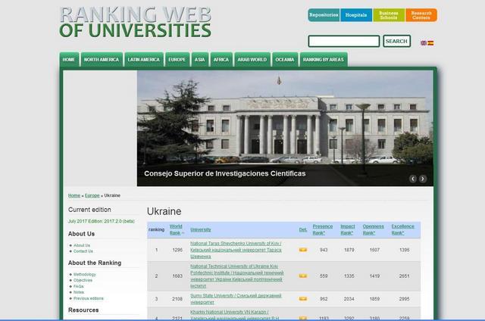This screenshot has width=485, height=321.
Task: Open the About Us sidebar link
Action: click(x=82, y=245)
